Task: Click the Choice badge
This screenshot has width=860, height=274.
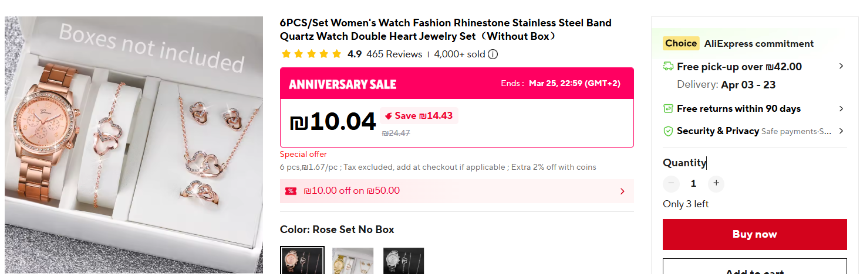Action: [x=681, y=43]
